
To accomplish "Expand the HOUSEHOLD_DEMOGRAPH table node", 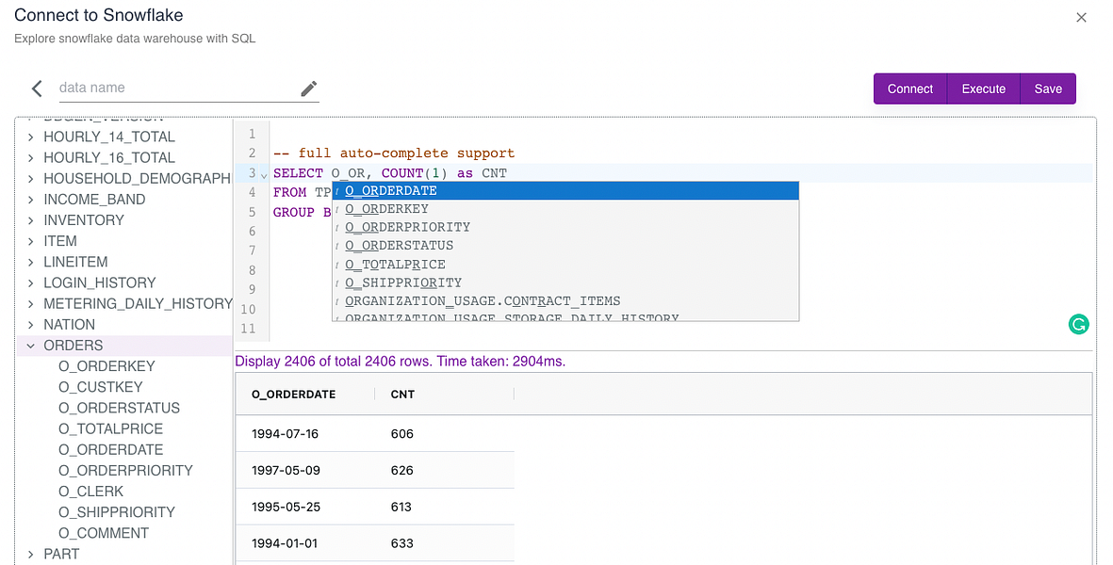I will [x=30, y=179].
